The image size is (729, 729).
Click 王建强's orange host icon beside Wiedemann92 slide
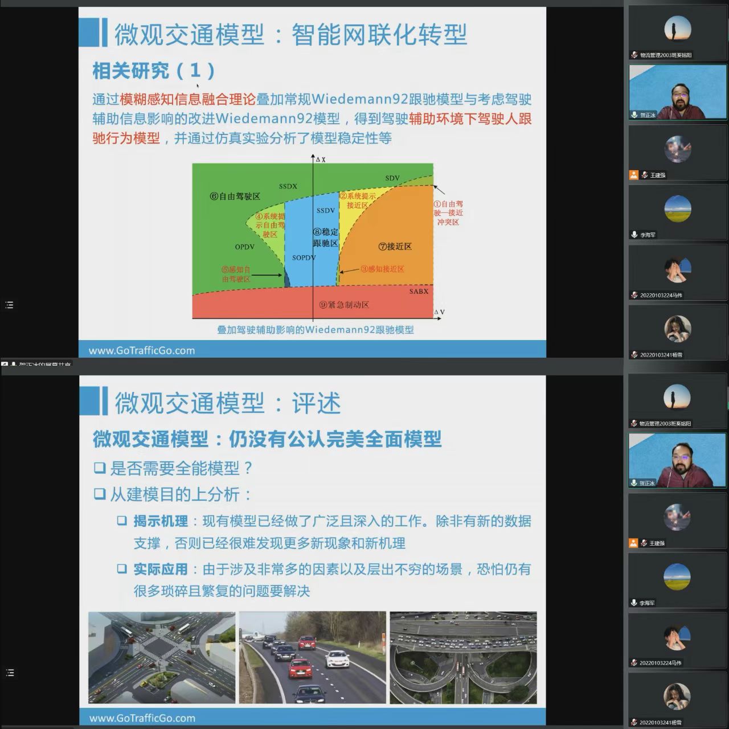click(x=634, y=175)
